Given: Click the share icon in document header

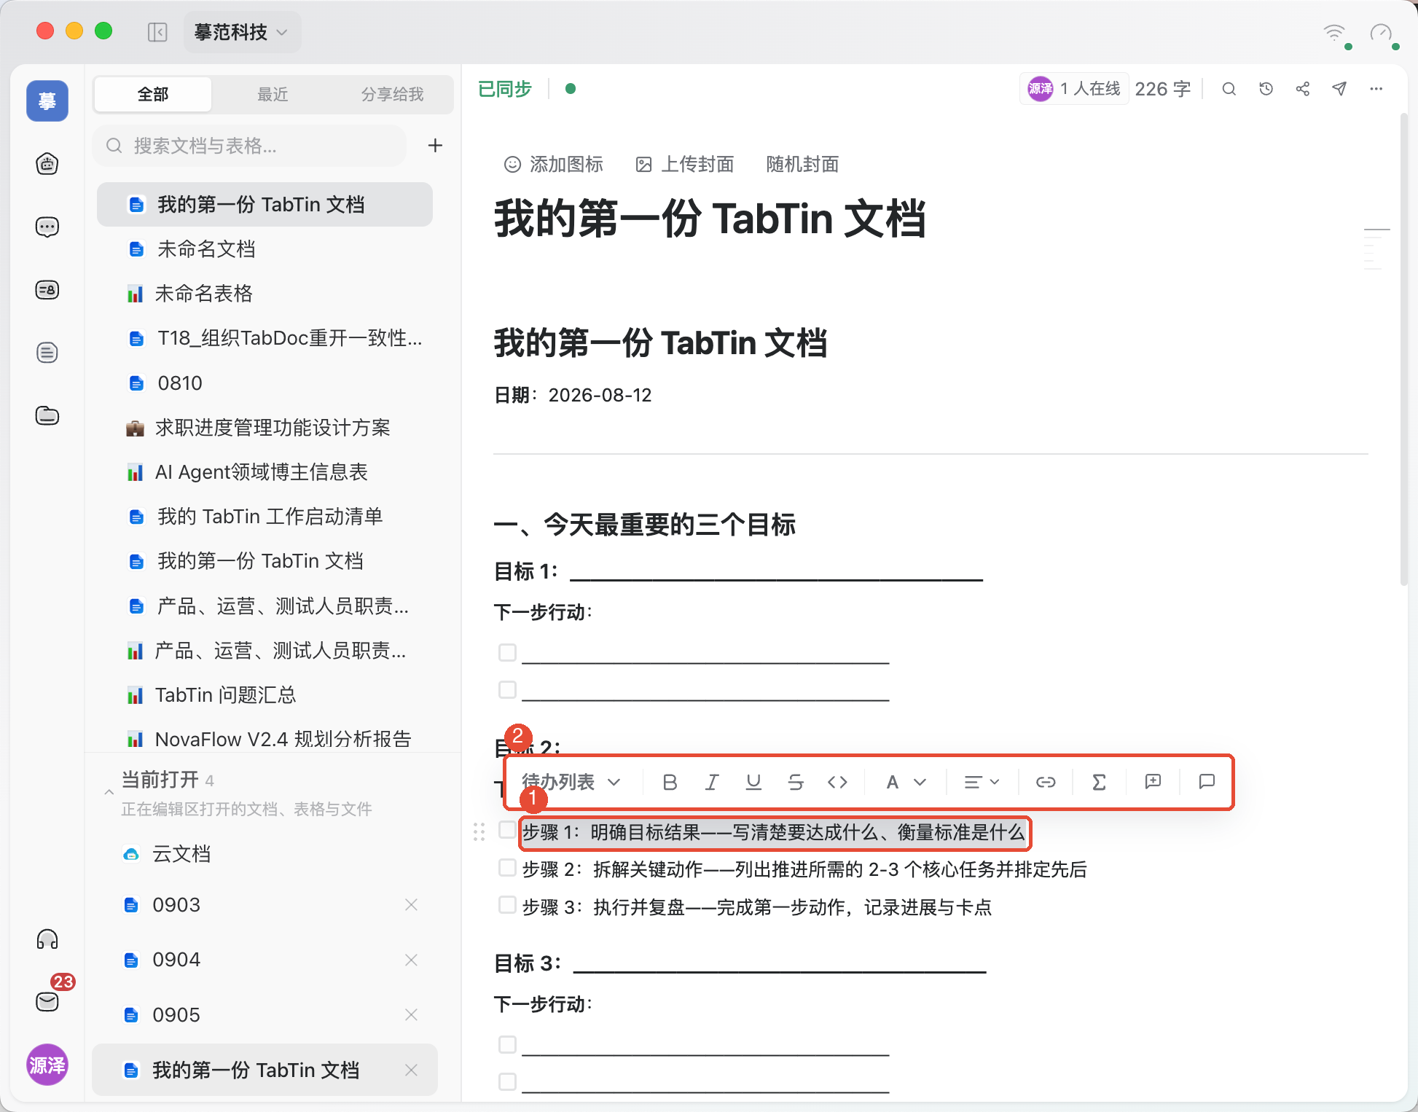Looking at the screenshot, I should coord(1303,89).
